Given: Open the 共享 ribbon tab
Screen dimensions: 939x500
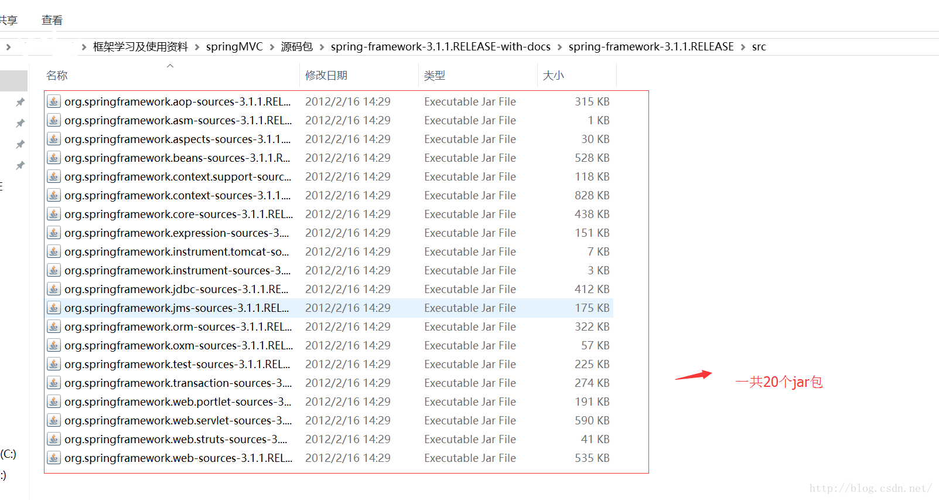Looking at the screenshot, I should [8, 20].
